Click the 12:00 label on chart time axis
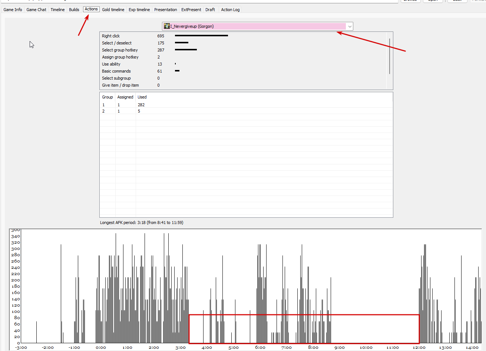 tap(419, 348)
